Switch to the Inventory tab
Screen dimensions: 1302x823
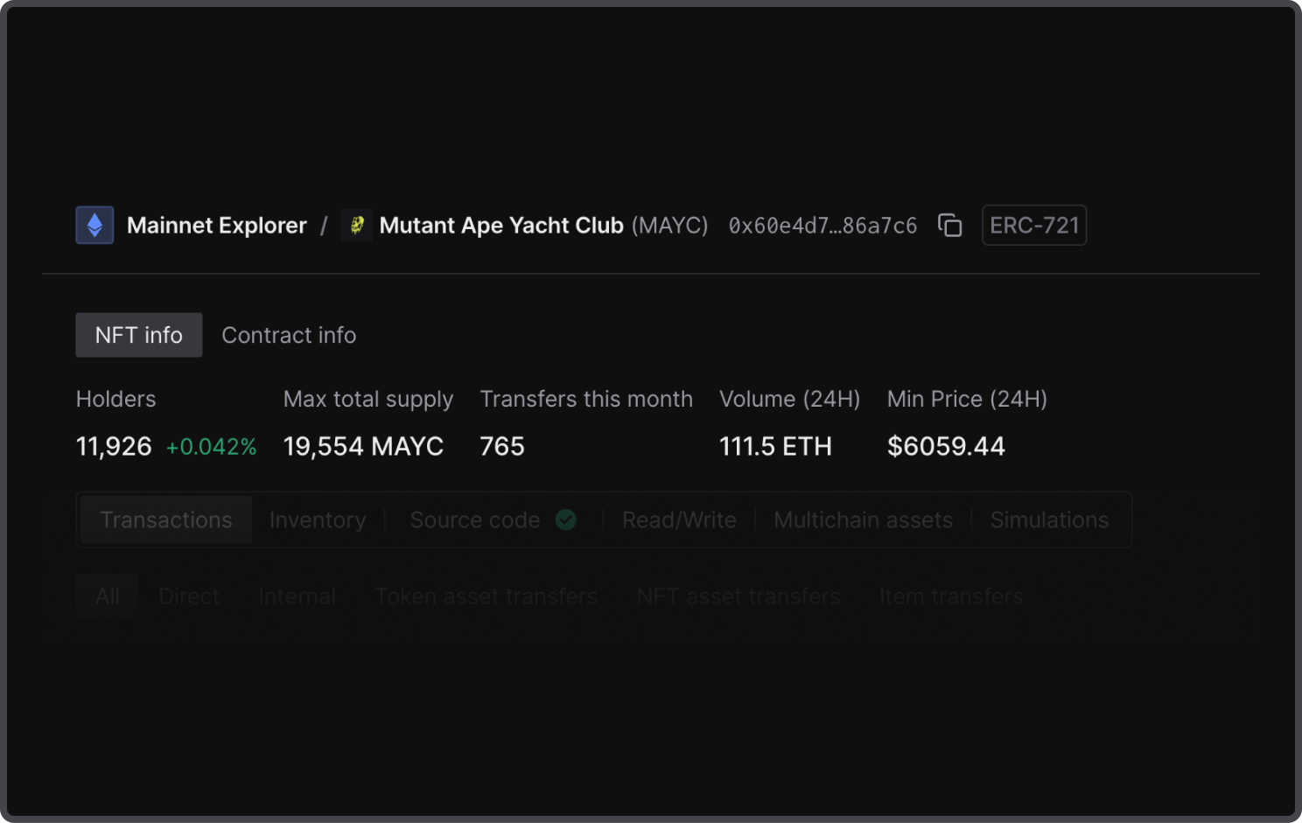pos(318,520)
